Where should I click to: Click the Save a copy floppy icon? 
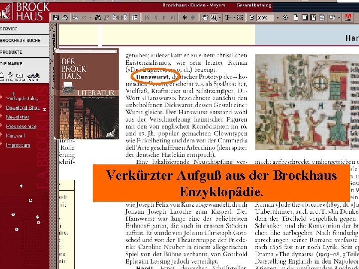pos(56,17)
